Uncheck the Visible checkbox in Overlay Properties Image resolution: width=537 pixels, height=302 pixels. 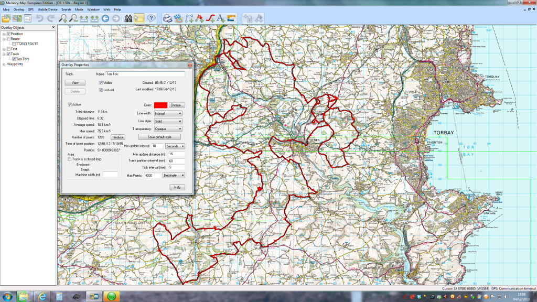(x=101, y=83)
